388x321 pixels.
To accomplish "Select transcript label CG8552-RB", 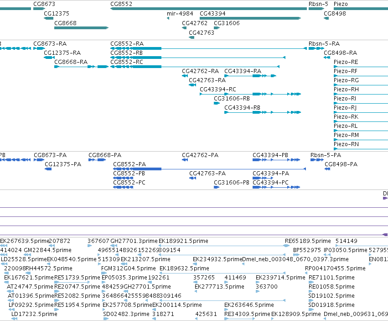I will click(x=126, y=53).
